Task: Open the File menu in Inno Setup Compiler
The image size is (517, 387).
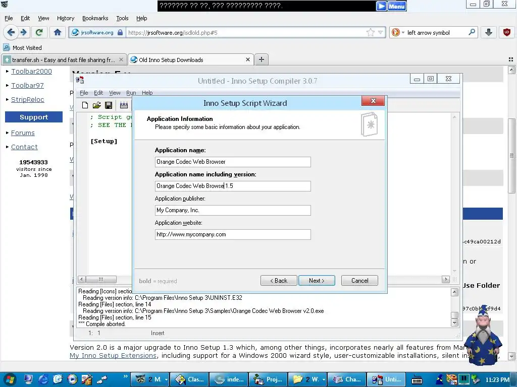Action: click(x=84, y=93)
